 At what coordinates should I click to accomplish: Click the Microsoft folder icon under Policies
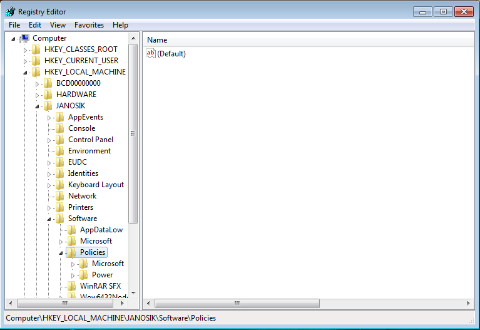tap(84, 264)
